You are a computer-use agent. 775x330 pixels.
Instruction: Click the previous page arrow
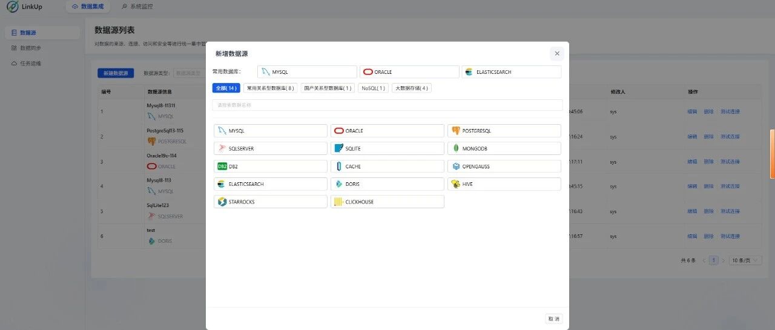(x=704, y=260)
